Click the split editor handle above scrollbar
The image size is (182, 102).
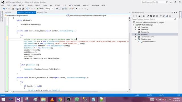[x=130, y=18]
